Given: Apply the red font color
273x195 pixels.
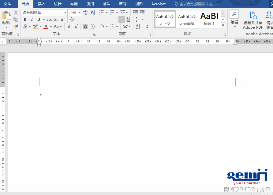Looking at the screenshot, I should tap(46, 27).
